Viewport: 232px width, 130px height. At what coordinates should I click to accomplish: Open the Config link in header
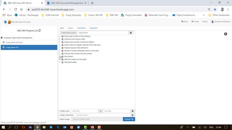pos(195,22)
